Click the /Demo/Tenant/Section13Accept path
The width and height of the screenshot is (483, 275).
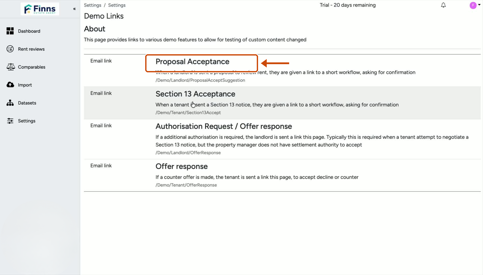(x=188, y=113)
